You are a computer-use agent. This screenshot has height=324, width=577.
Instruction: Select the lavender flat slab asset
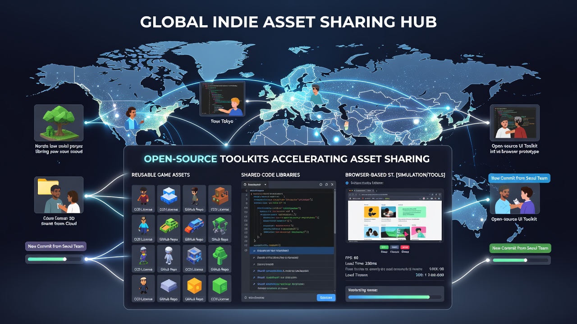pos(169,288)
